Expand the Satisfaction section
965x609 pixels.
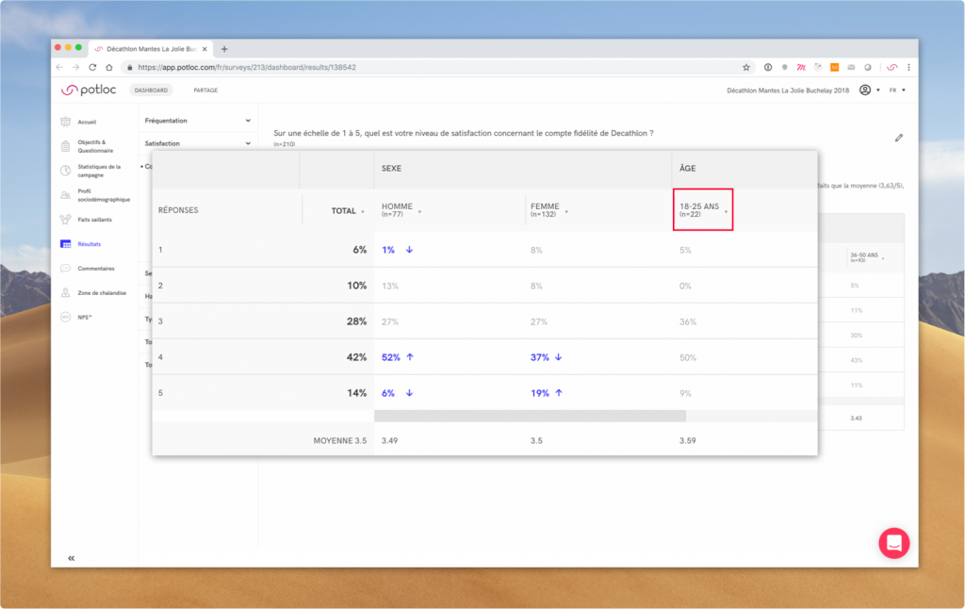(198, 143)
